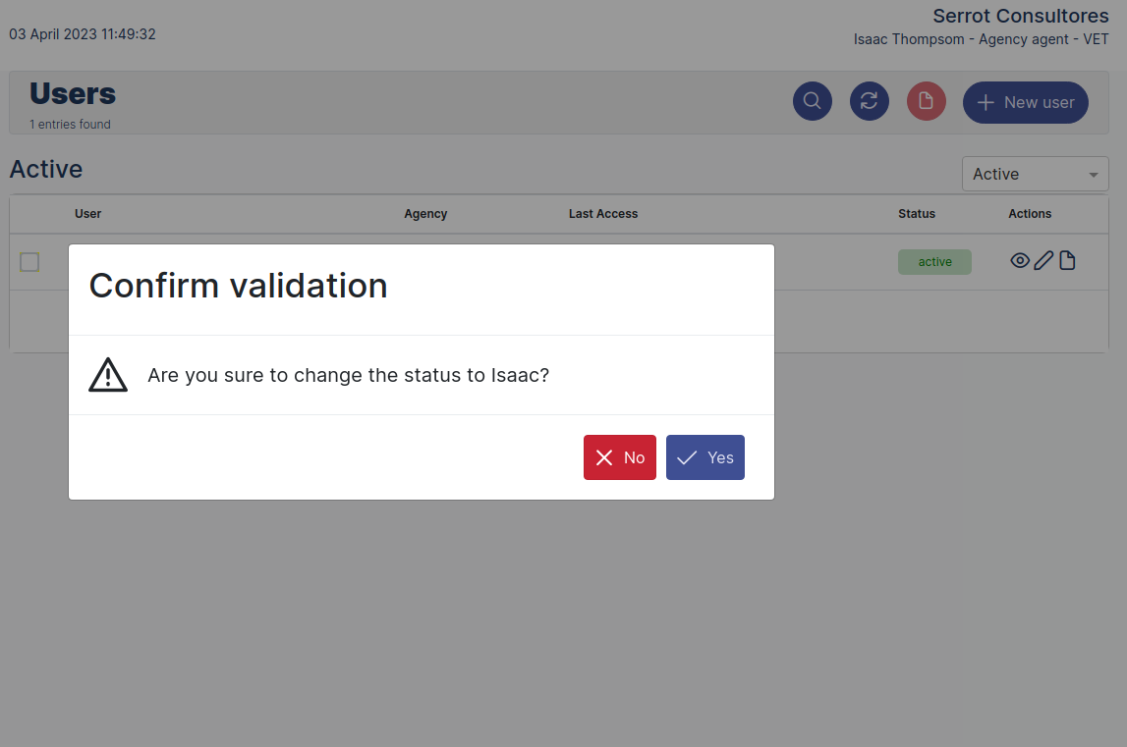Dismiss the dialog by clicking No
Screen dimensions: 1127x747
[619, 457]
